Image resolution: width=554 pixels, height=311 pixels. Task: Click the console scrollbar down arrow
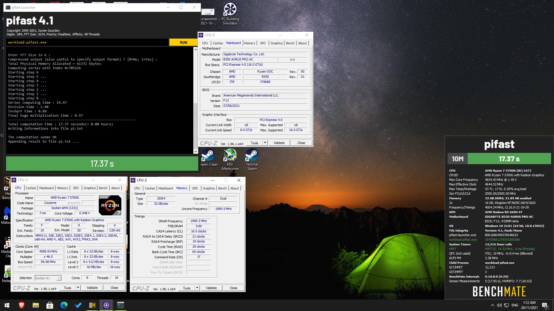(x=196, y=151)
